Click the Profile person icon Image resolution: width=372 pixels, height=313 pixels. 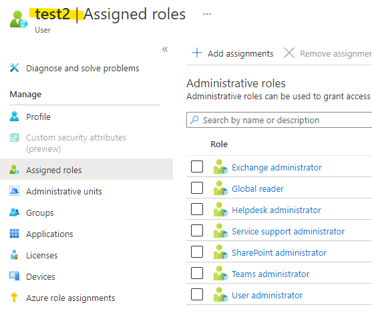14,117
